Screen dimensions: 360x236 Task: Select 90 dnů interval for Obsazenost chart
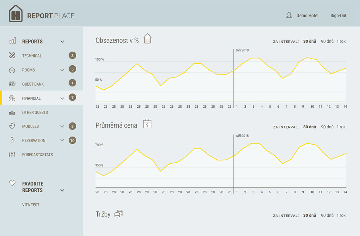pyautogui.click(x=327, y=41)
